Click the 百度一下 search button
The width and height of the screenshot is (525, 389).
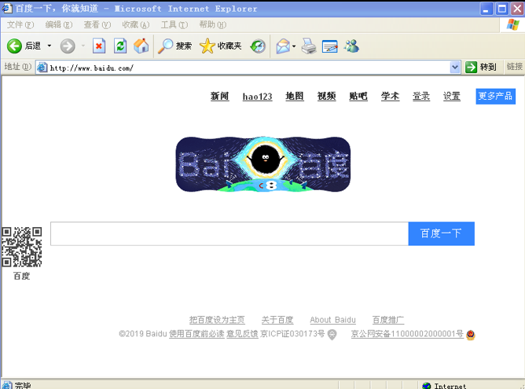tap(441, 233)
